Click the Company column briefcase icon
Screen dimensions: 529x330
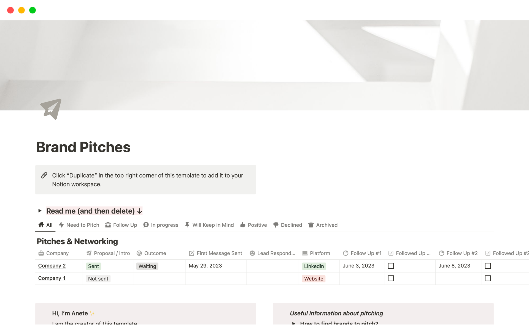point(41,253)
